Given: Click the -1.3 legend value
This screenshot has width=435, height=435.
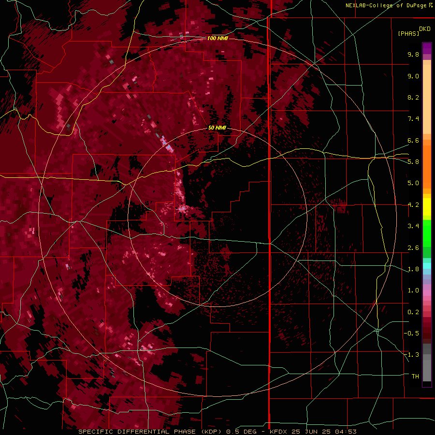Looking at the screenshot, I should pos(411,355).
